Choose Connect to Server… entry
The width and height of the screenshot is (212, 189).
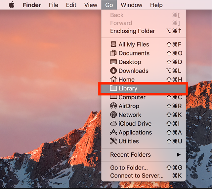pyautogui.click(x=144, y=176)
